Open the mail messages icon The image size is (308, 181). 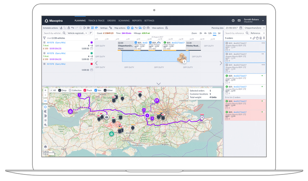[x=239, y=20]
